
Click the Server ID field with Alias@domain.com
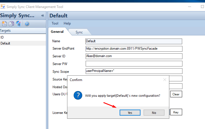(x=134, y=56)
